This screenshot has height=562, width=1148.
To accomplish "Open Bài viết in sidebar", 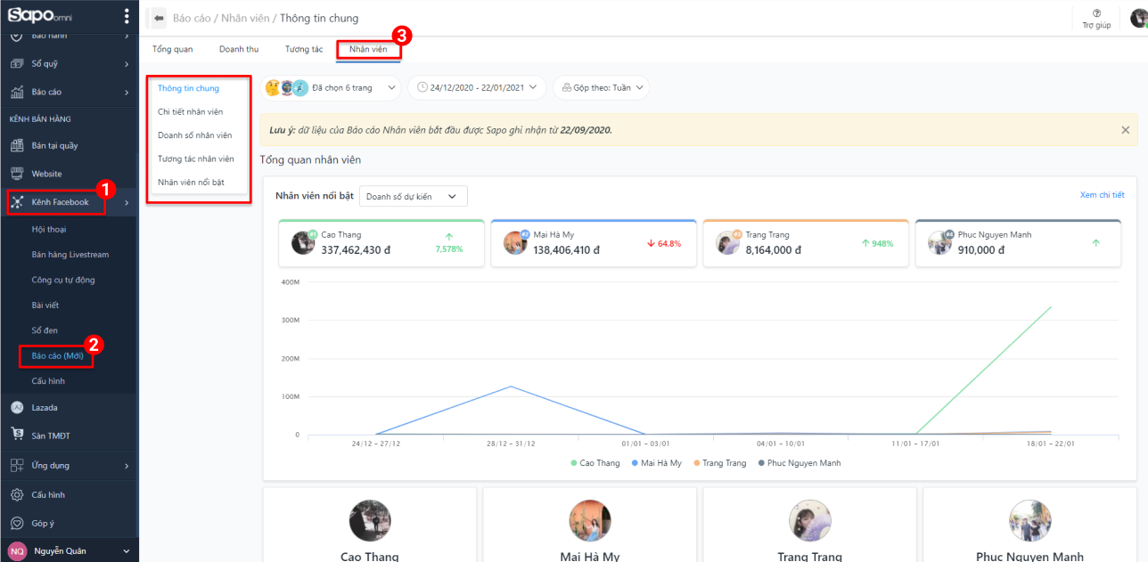I will (x=45, y=305).
